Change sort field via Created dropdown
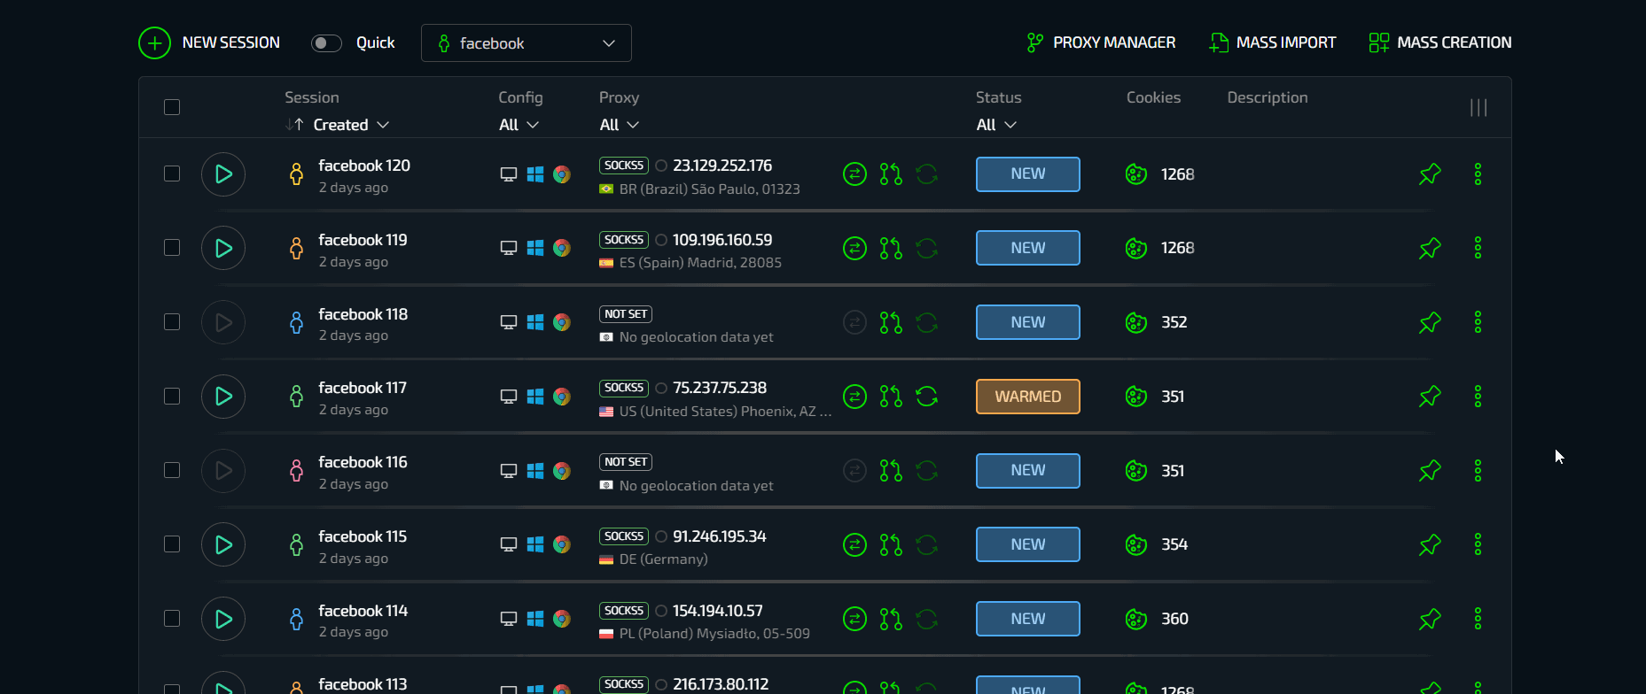The image size is (1646, 694). (351, 125)
